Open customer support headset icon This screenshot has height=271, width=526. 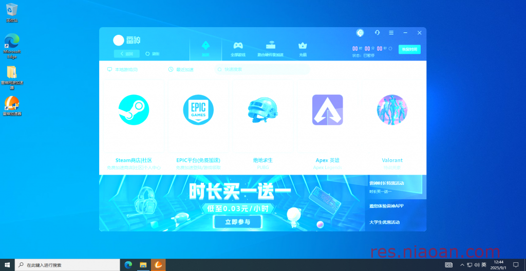click(378, 32)
